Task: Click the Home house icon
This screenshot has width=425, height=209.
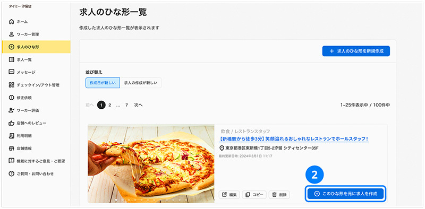Action: [x=11, y=22]
